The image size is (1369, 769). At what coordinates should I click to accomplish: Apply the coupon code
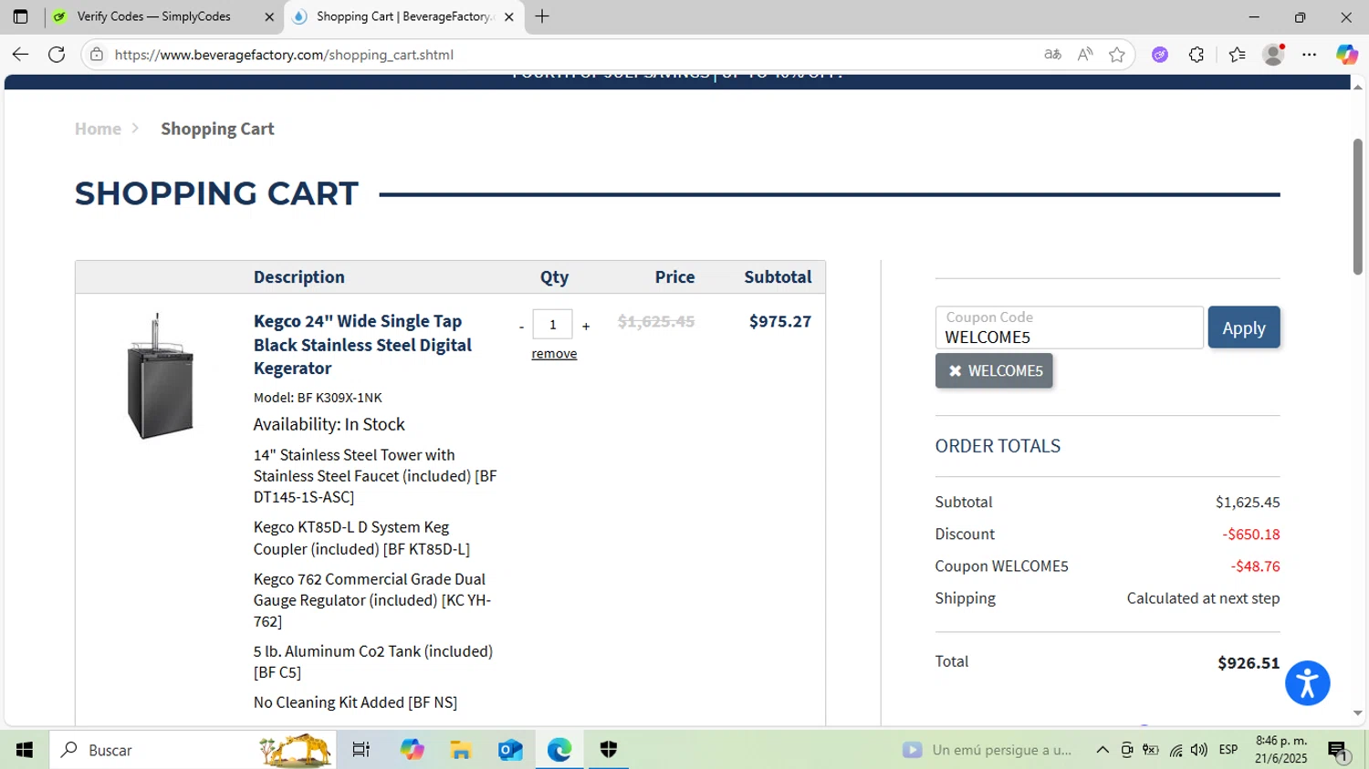coord(1244,327)
